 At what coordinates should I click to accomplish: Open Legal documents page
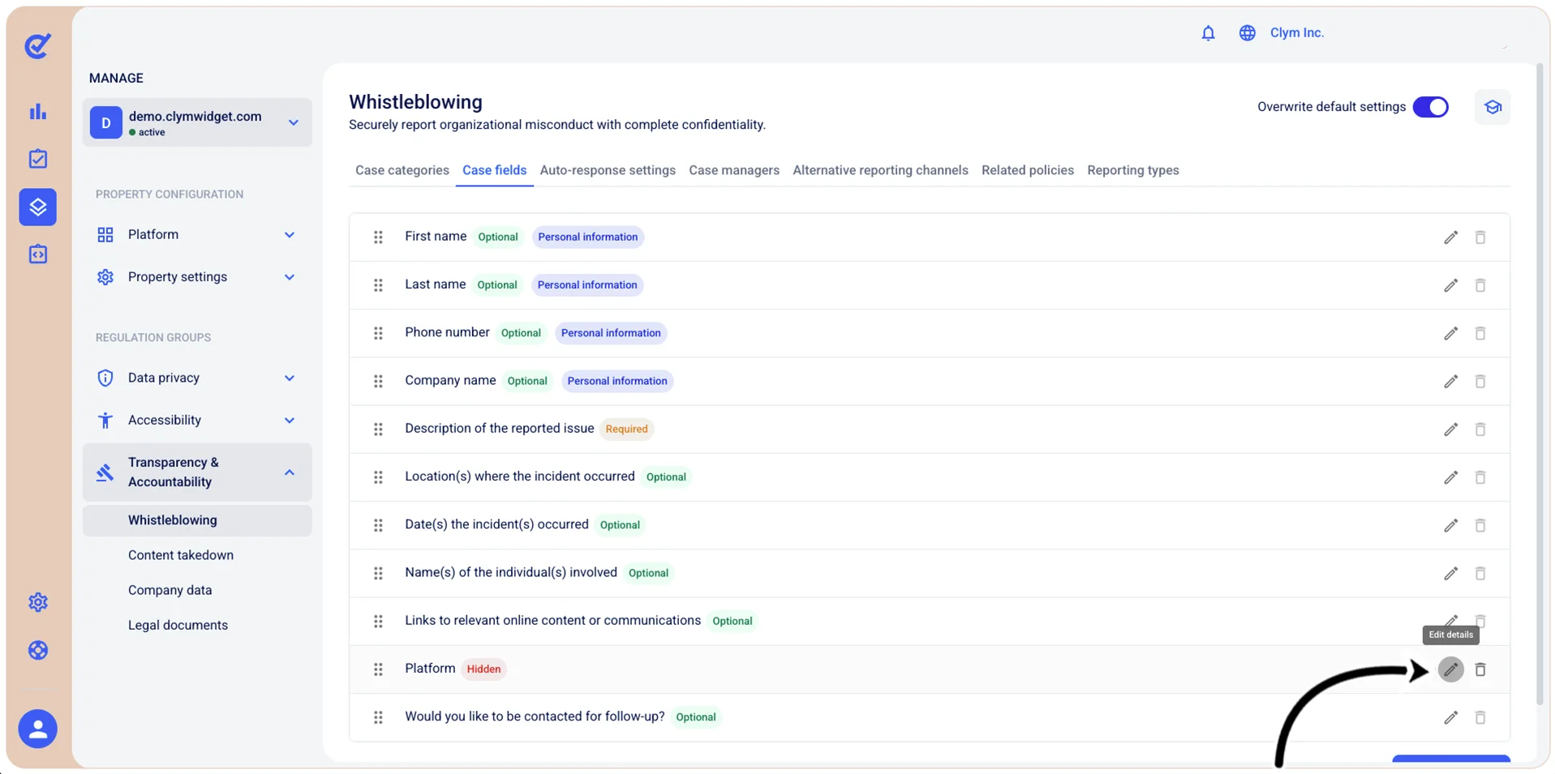(x=178, y=625)
